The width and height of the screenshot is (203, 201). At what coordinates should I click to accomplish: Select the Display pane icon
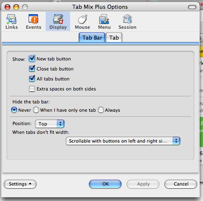coord(58,21)
